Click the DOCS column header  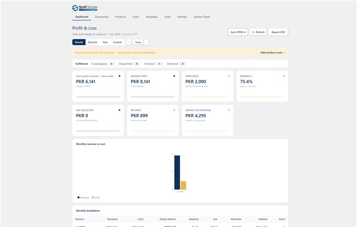pyautogui.click(x=282, y=219)
